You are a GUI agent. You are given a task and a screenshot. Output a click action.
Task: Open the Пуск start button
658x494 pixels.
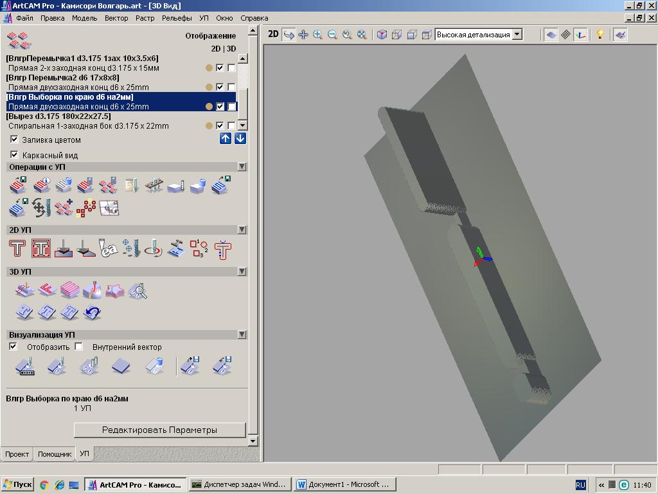pos(17,484)
